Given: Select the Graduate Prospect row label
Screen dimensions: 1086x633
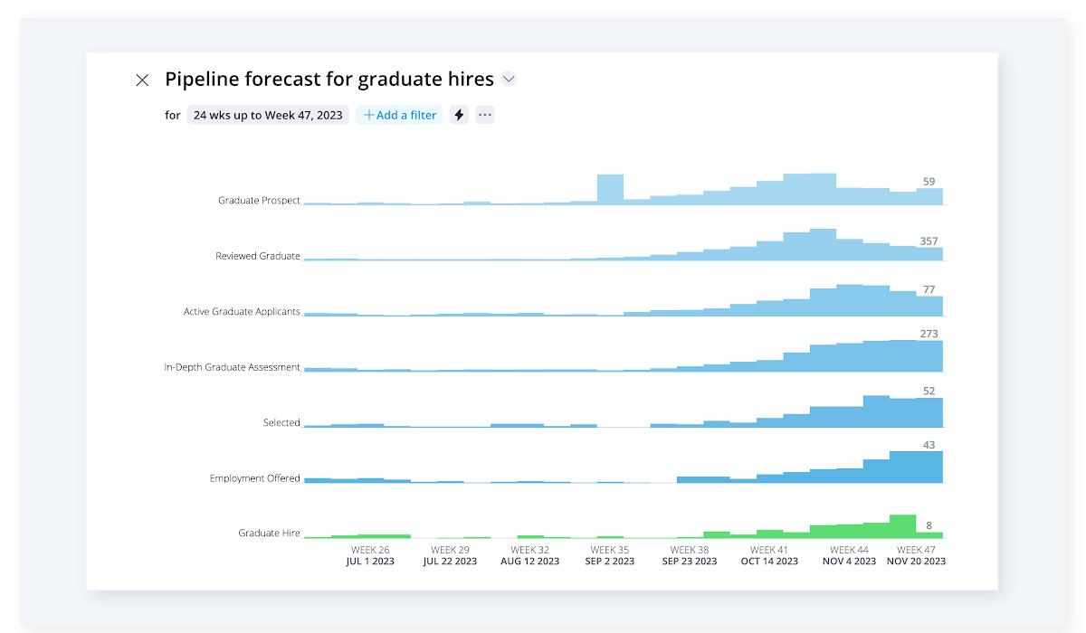Looking at the screenshot, I should tap(259, 201).
